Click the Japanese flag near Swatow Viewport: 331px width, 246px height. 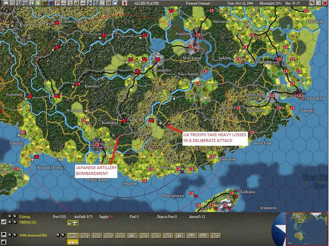pos(144,181)
